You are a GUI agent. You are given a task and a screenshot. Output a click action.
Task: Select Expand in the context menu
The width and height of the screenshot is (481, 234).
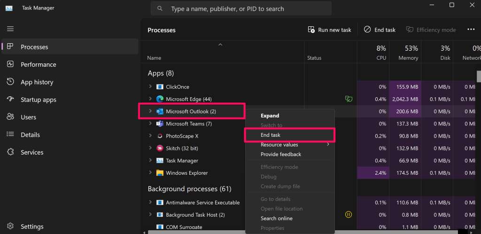tap(270, 116)
